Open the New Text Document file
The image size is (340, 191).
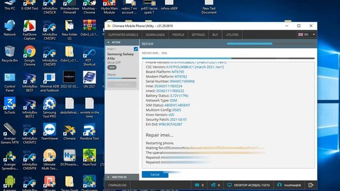(x=209, y=7)
